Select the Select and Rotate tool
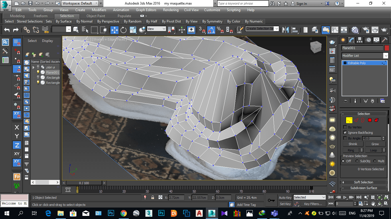The image size is (391, 219). click(123, 30)
